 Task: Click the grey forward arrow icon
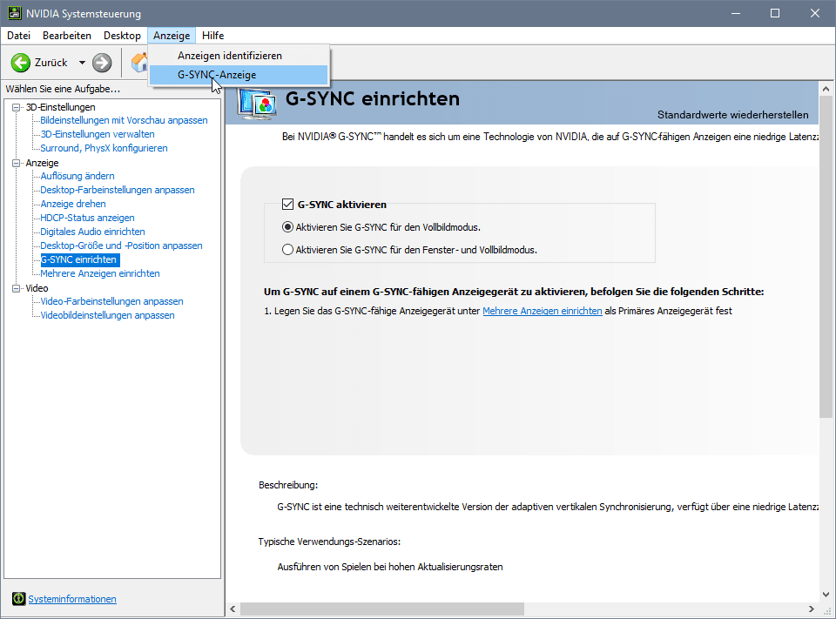tap(102, 63)
